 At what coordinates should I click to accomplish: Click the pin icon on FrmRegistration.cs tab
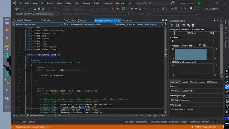click(115, 21)
